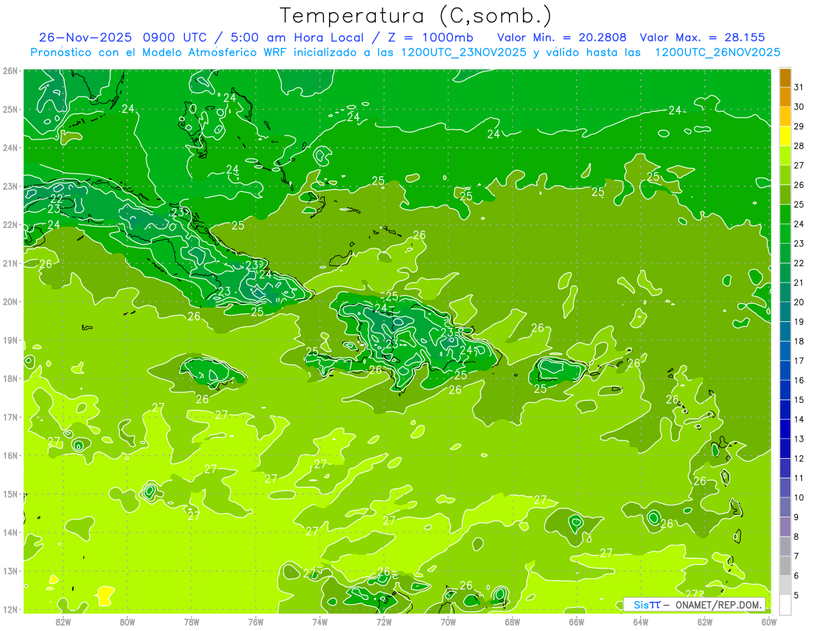817x631 pixels.
Task: Click 'Valor Min. = 20.2808' text
Action: 562,37
